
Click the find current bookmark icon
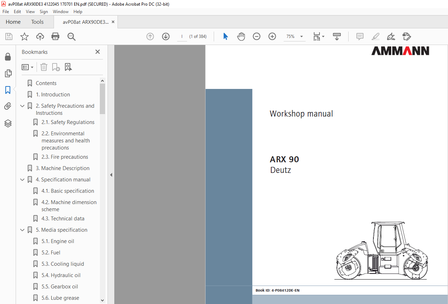(x=68, y=67)
